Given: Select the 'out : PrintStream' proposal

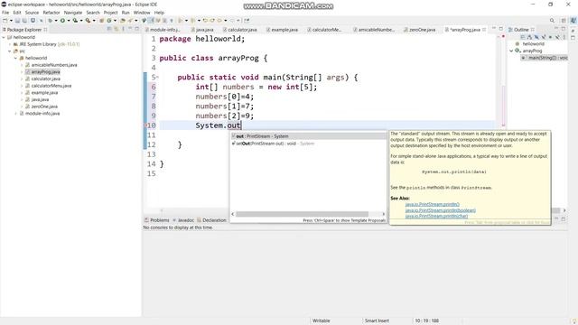Looking at the screenshot, I should [x=308, y=136].
